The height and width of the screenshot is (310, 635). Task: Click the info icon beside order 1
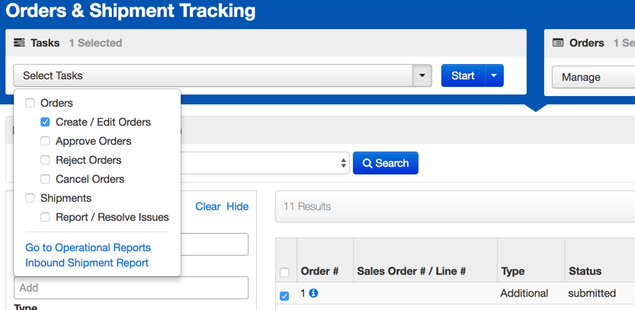coord(313,293)
